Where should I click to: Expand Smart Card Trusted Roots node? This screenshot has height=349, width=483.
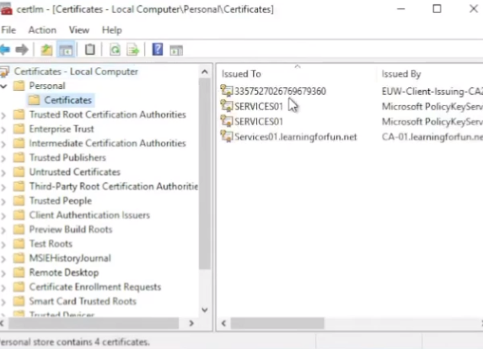coord(3,302)
